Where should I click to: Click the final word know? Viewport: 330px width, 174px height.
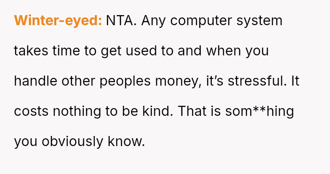pos(126,141)
